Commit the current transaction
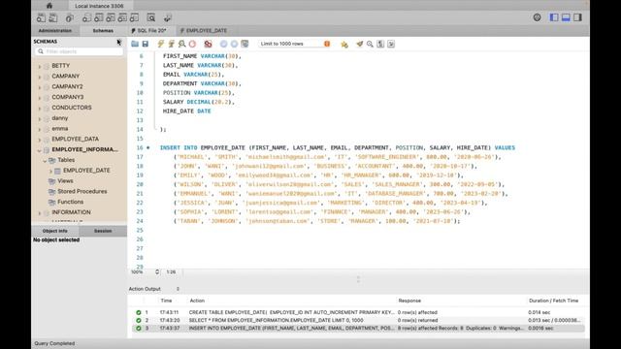Screen dimensions: 621x349 click(x=224, y=44)
